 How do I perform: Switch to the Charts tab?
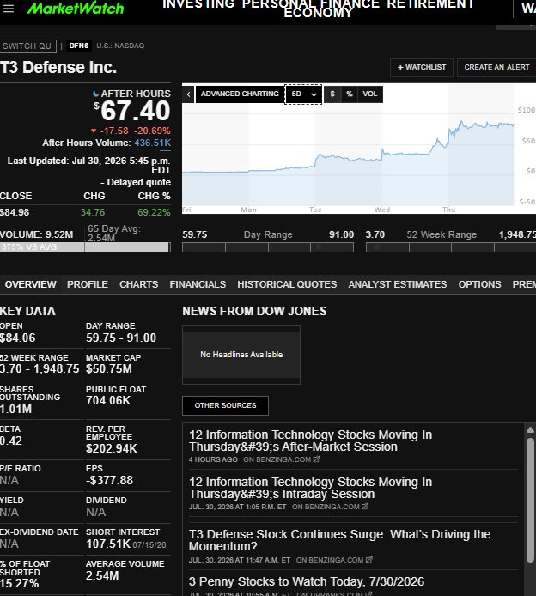(x=139, y=284)
